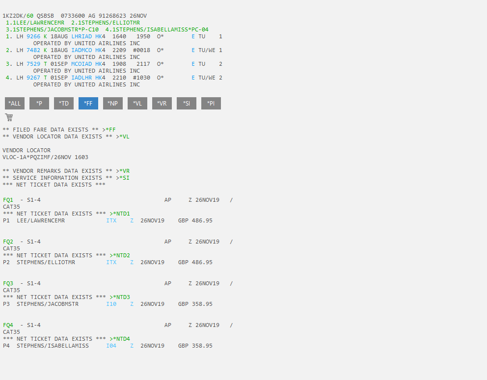Click Z code on P4 fare row

click(x=132, y=346)
